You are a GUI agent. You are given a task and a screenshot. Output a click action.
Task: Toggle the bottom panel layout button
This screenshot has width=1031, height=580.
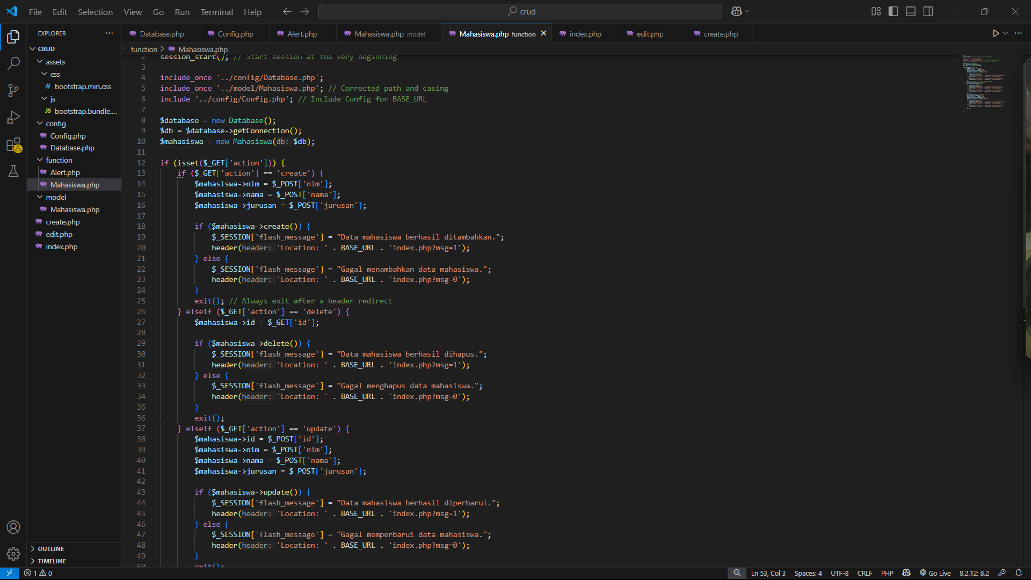pos(911,11)
